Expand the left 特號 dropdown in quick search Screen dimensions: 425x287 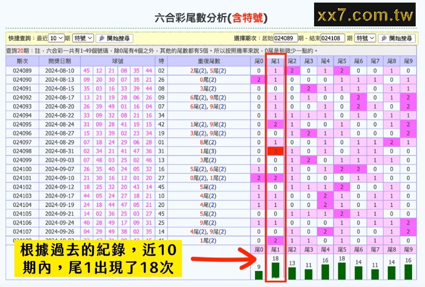(83, 38)
